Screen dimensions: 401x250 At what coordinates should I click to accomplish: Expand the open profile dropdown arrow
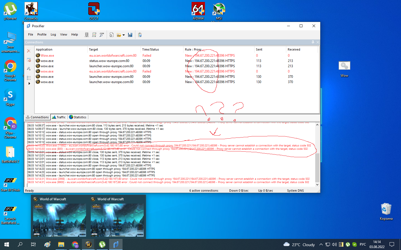coord(124,35)
